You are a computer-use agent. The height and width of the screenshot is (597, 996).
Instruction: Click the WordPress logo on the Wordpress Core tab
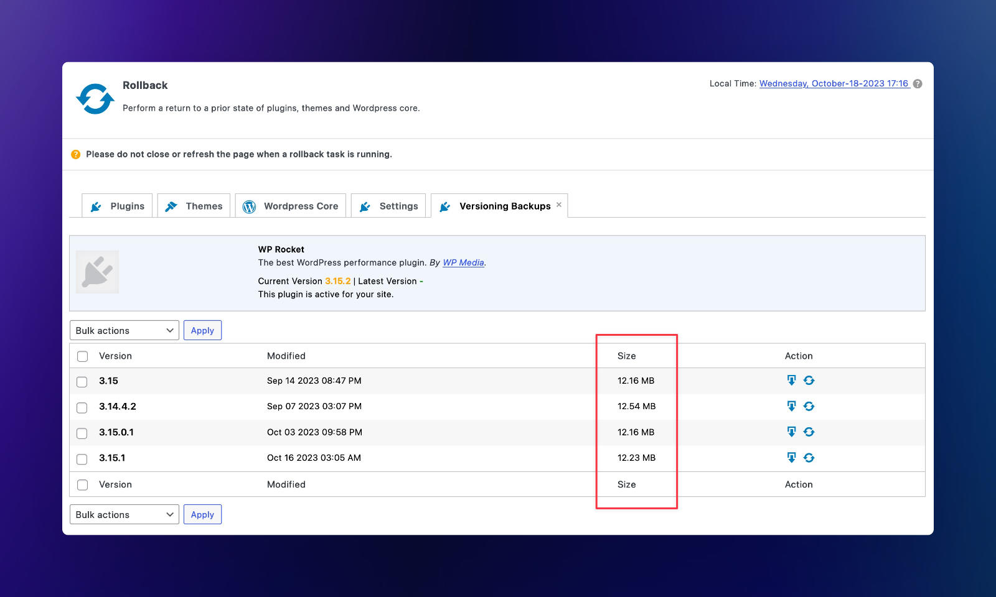(250, 205)
